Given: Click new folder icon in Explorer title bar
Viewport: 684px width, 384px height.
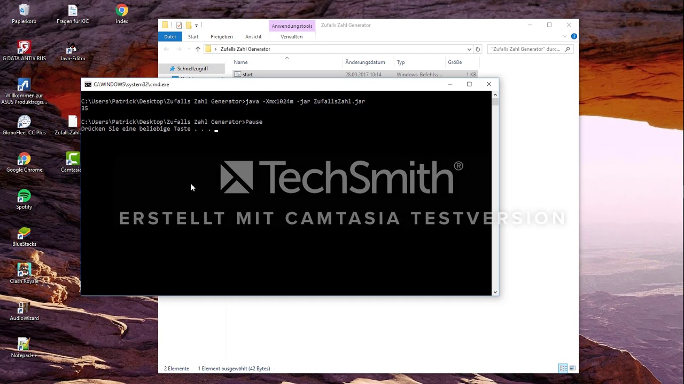Looking at the screenshot, I should 189,25.
